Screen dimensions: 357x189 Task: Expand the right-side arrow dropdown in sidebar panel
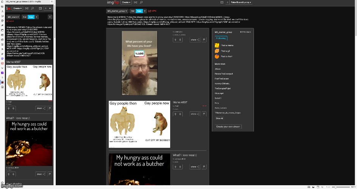[50, 17]
